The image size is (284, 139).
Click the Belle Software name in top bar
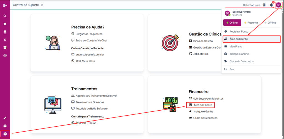[x=252, y=5]
